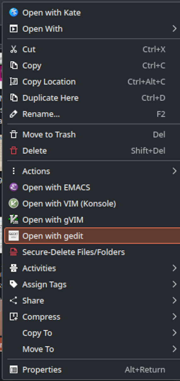Click the Rename pencil icon
This screenshot has height=381, width=180.
tap(14, 114)
